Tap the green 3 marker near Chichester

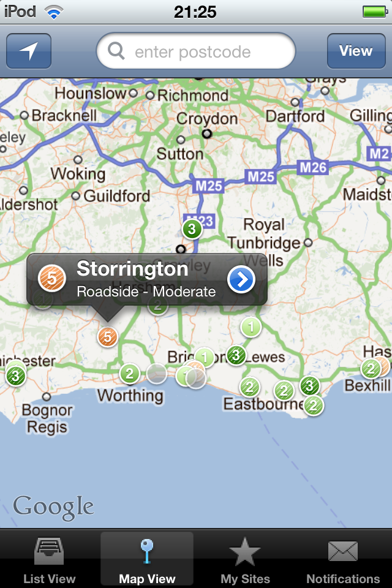pos(16,375)
